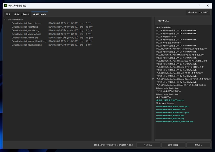Screen dimensions: 215x152
Task: Open the 出力テンプレート tab
Action: 22,14
